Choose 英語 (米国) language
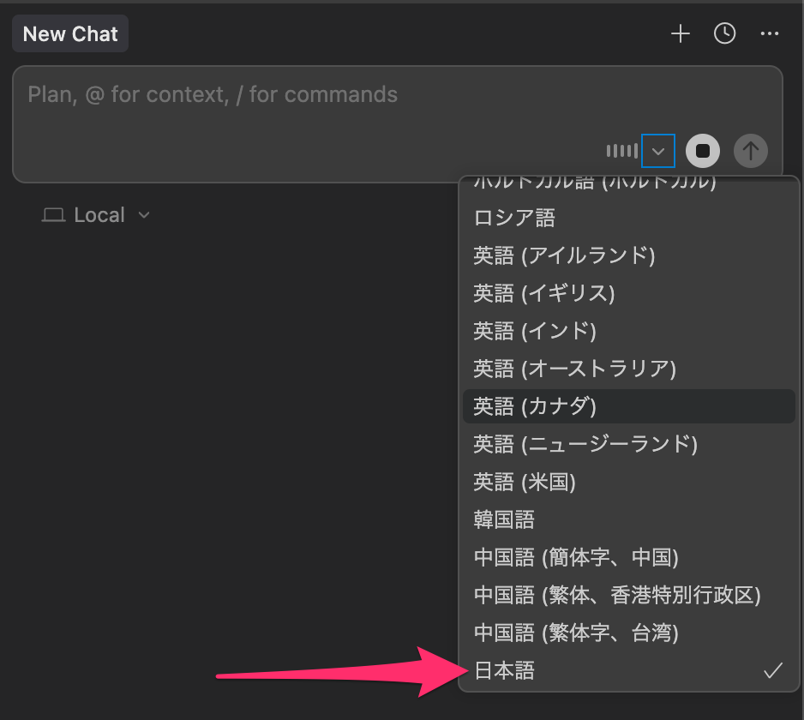 coord(525,482)
